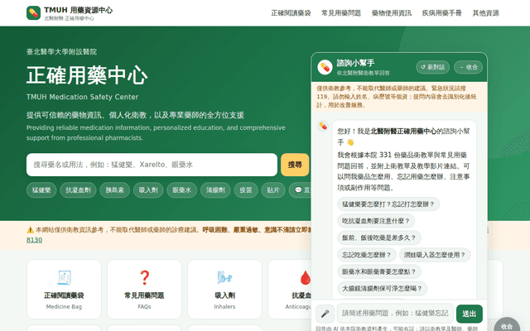Viewport: 530px width, 331px height.
Task: Click the Inhalers card icon
Action: pos(224,278)
